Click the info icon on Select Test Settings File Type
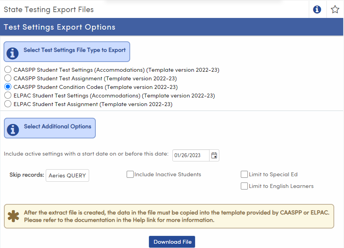Screen dimensions: 344x248 point(12,51)
